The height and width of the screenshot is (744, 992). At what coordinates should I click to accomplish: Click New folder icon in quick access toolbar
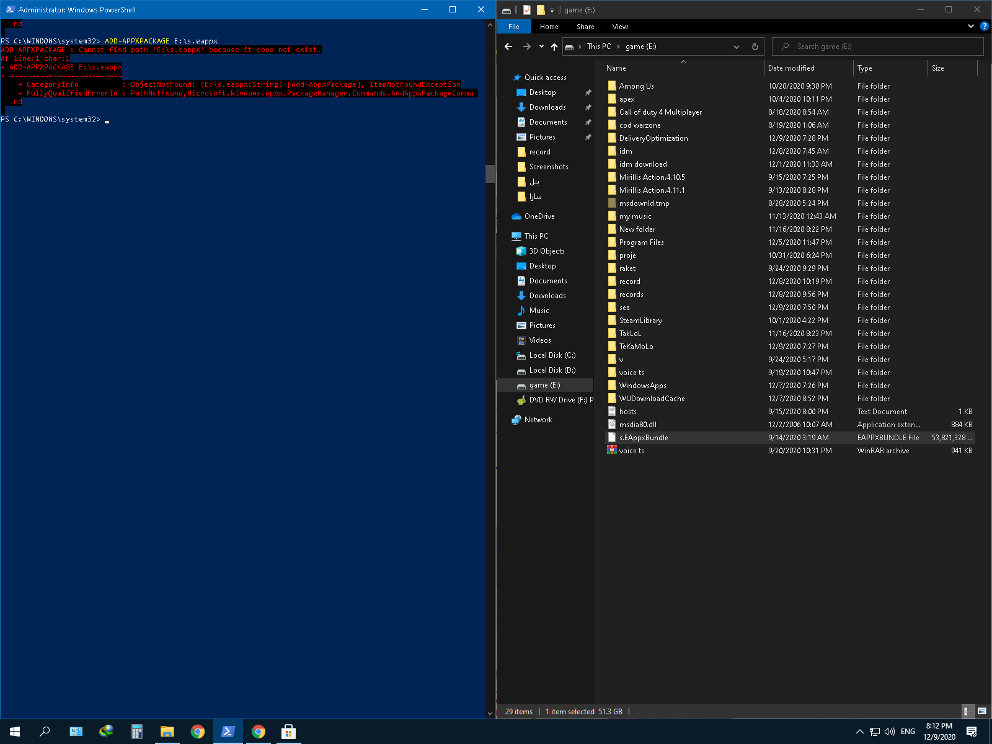pos(541,10)
